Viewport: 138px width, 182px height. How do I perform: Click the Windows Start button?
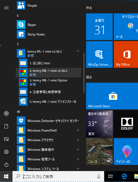click(x=6, y=176)
